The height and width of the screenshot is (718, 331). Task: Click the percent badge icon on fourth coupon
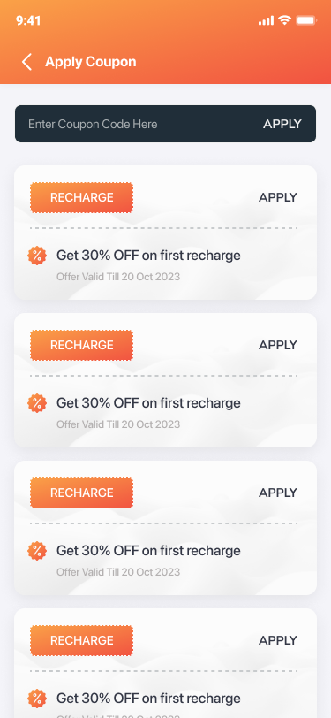(x=37, y=699)
